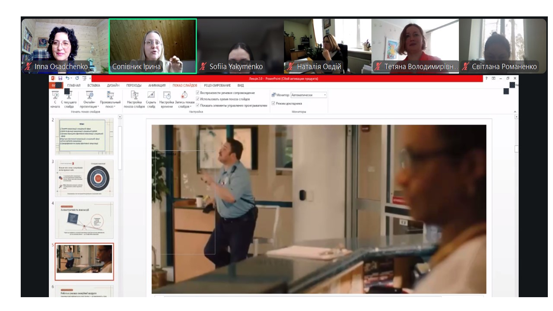Click Наталія Овдій's video tile
Image resolution: width=553 pixels, height=311 pixels.
coord(327,46)
